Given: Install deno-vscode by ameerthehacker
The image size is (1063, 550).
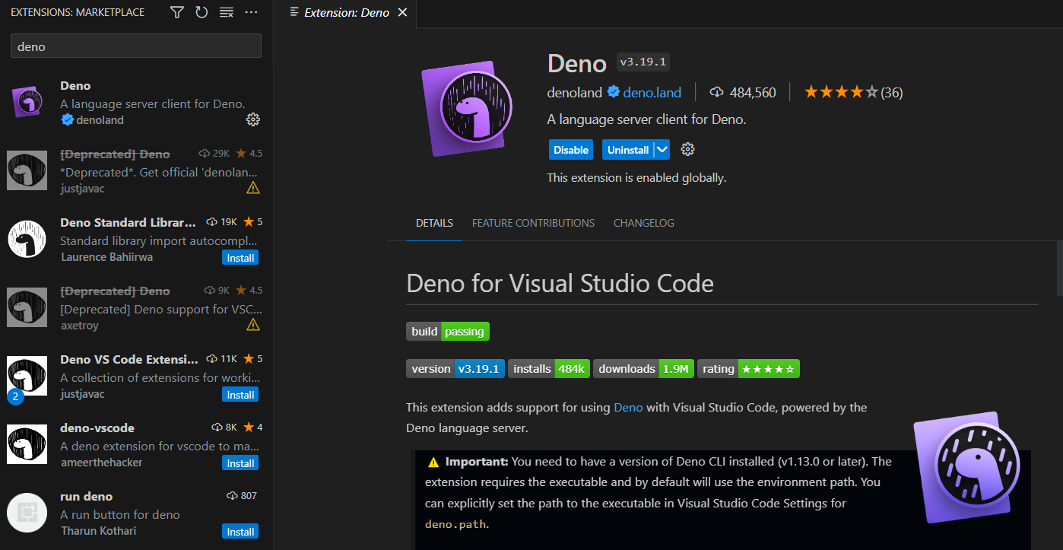Looking at the screenshot, I should (x=240, y=463).
